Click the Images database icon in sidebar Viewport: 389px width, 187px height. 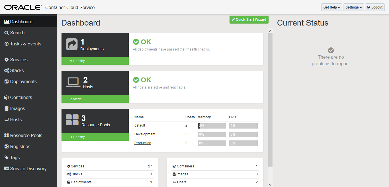tap(7, 109)
